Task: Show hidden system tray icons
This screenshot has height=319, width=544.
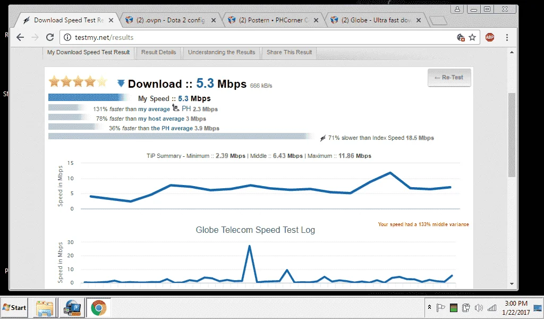Action: click(429, 307)
